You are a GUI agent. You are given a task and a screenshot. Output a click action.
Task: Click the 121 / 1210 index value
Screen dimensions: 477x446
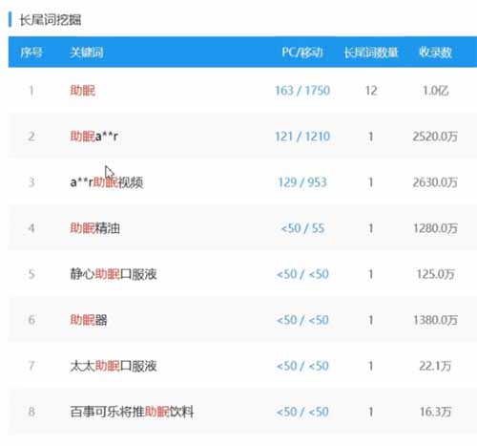302,137
